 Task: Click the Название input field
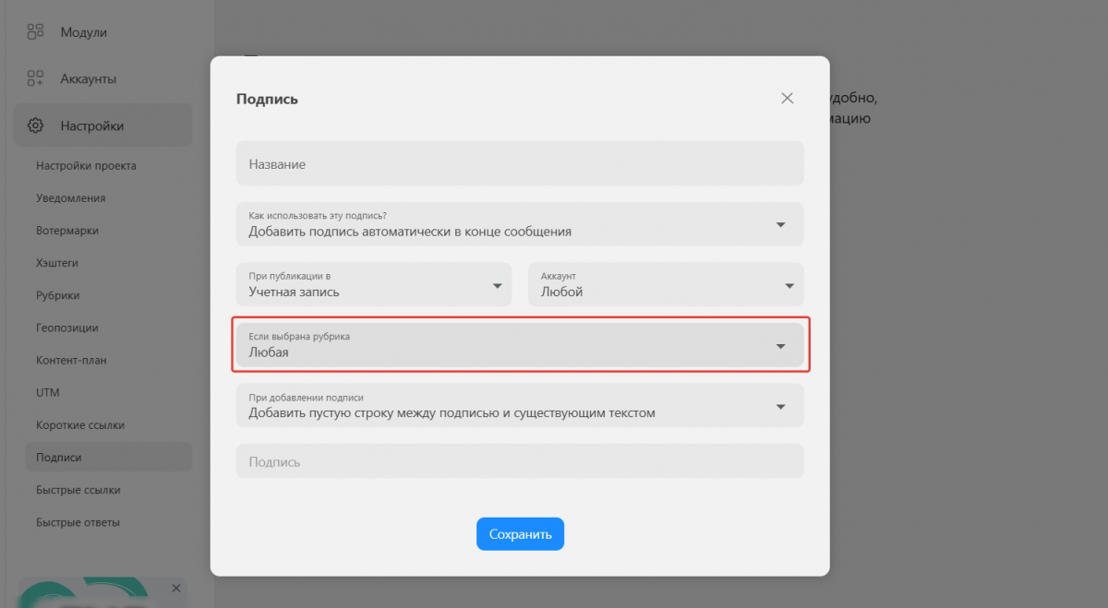point(520,163)
